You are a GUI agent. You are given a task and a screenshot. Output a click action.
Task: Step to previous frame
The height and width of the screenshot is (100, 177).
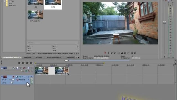coord(132,53)
